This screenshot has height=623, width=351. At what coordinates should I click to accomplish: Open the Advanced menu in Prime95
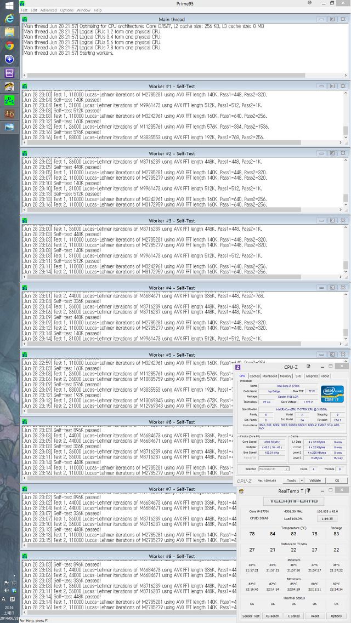tap(48, 10)
